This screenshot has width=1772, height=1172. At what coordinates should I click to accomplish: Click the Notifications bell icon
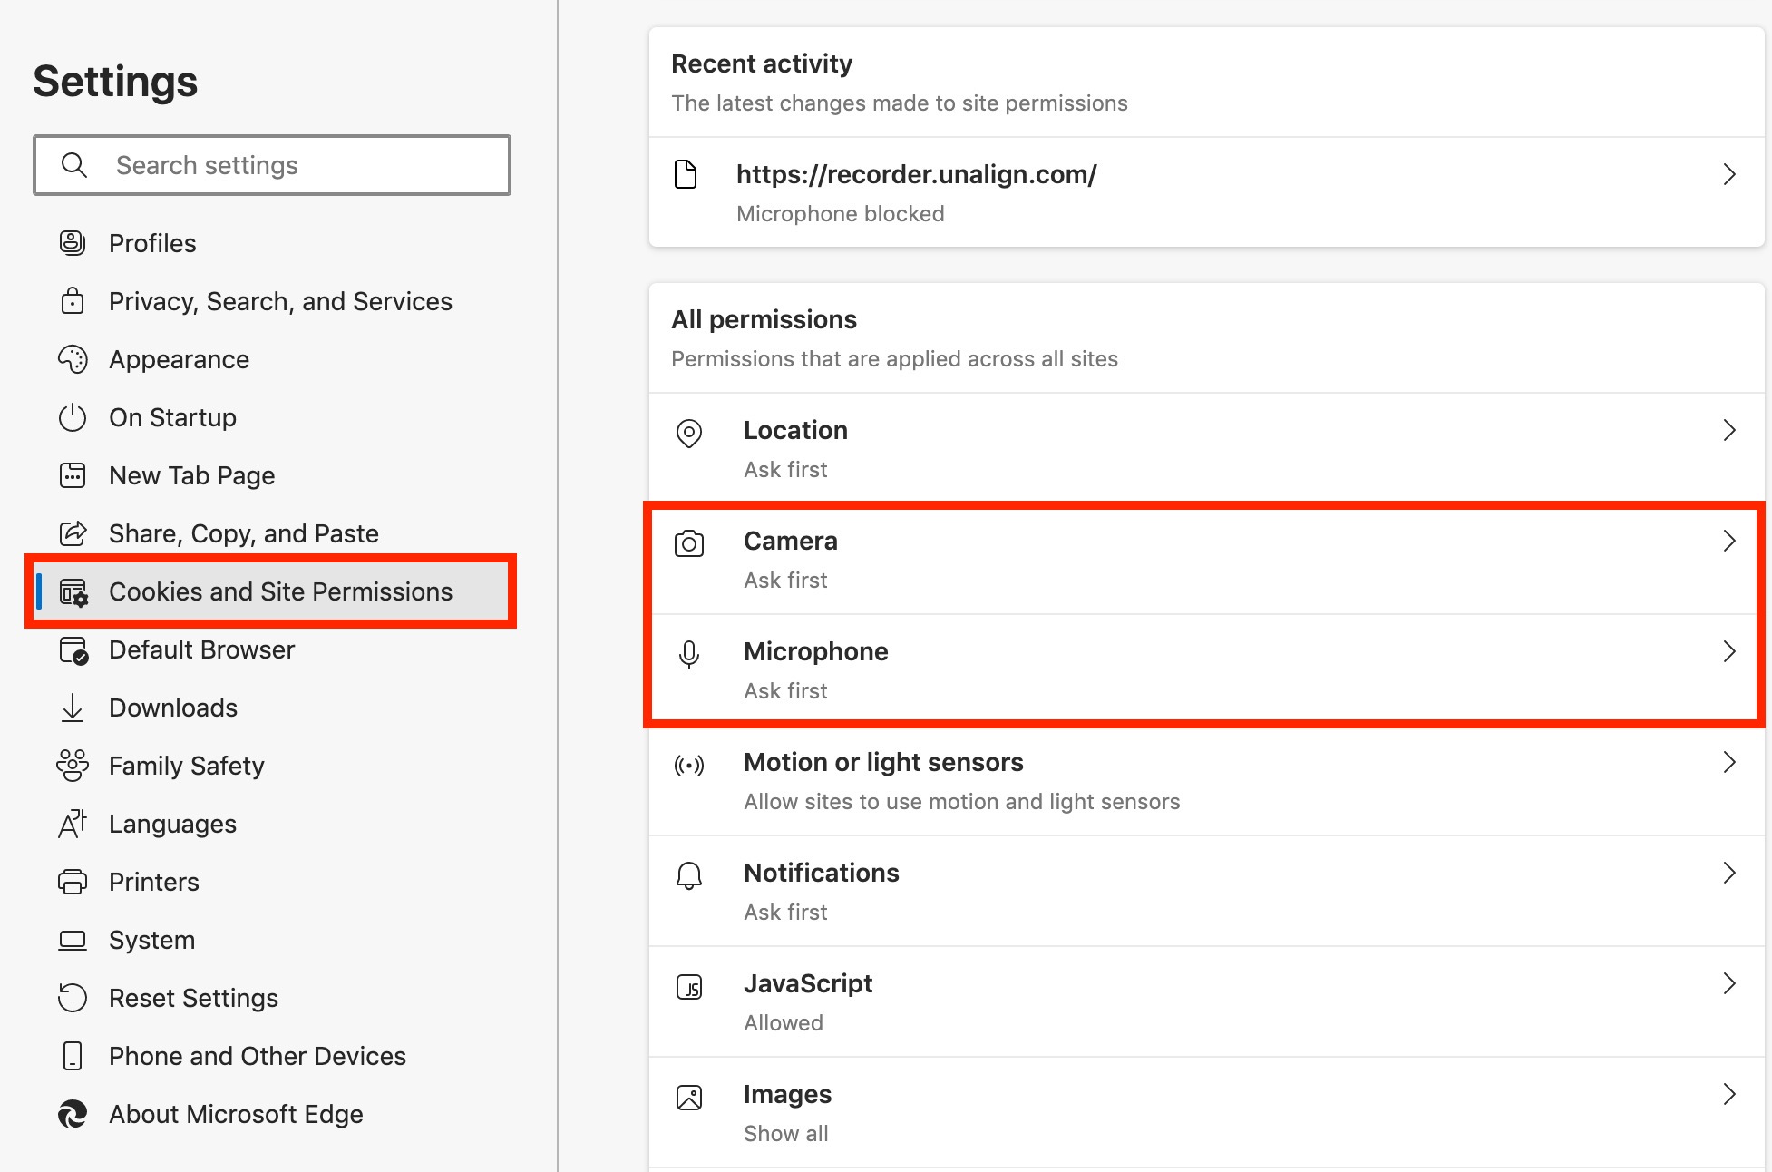[689, 875]
